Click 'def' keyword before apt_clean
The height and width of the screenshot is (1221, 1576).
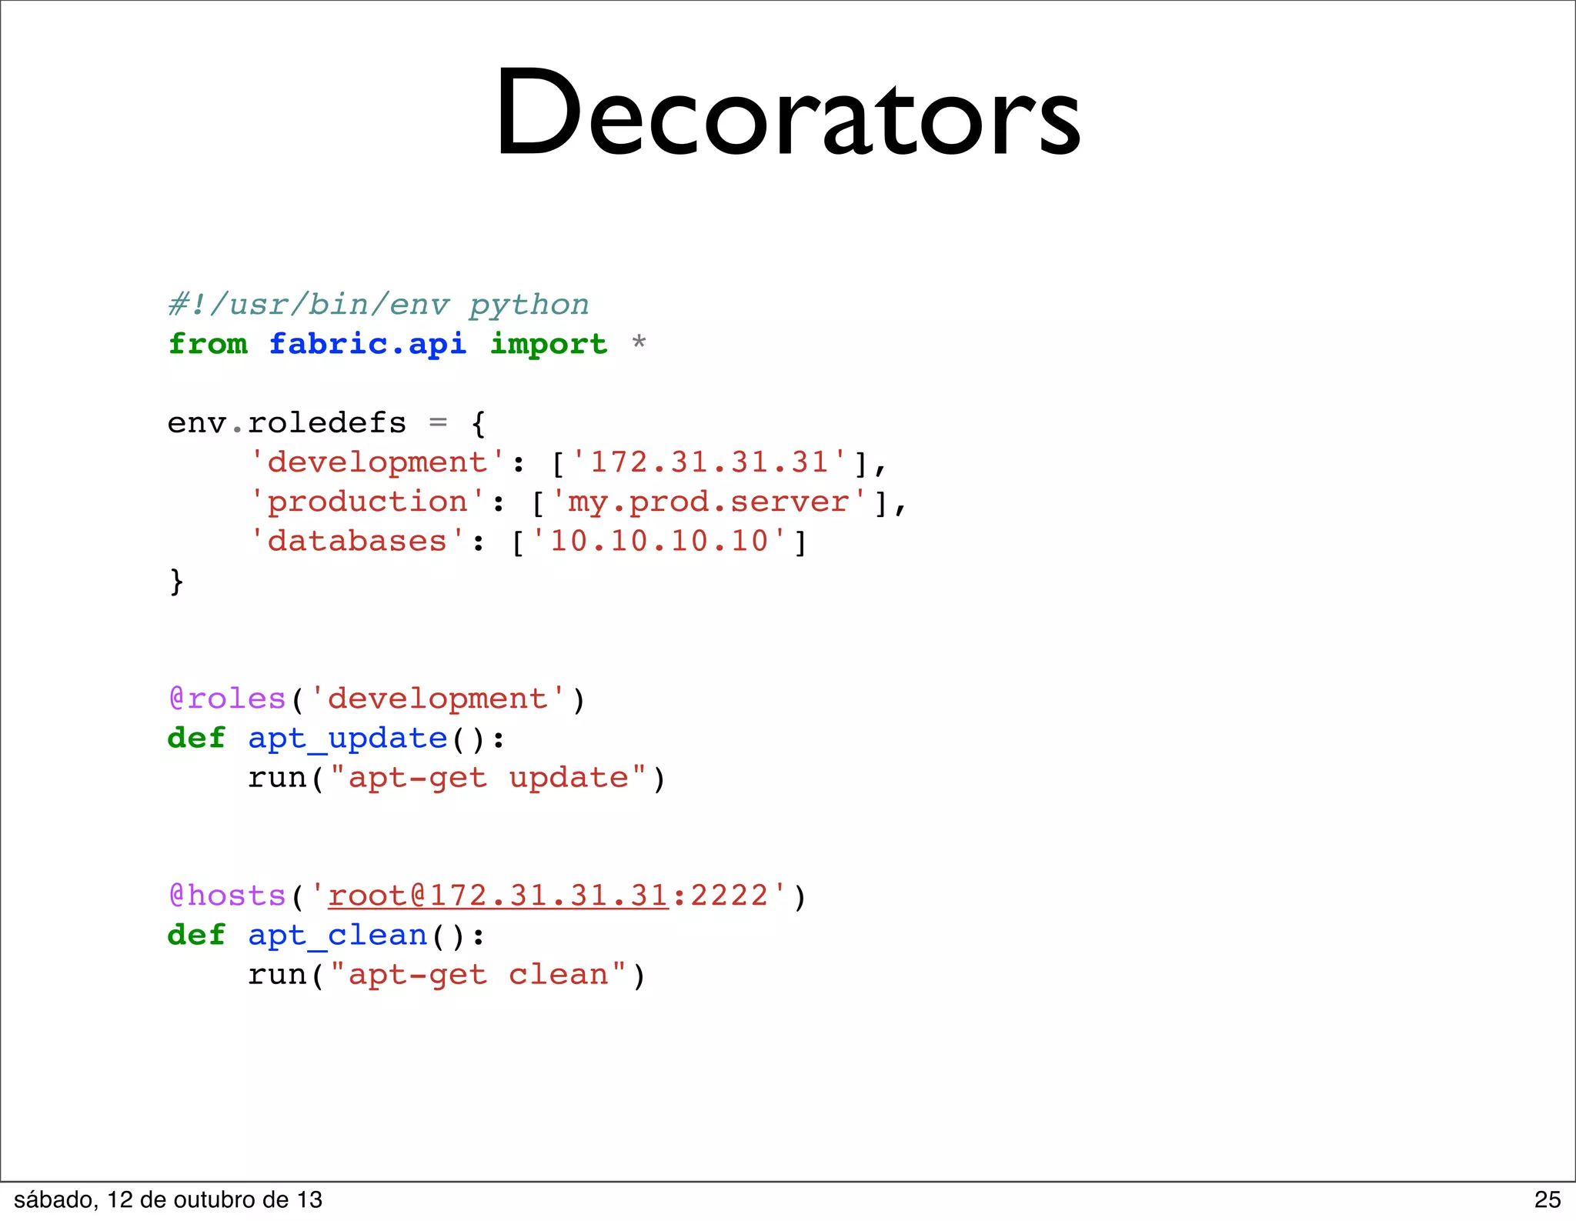coord(197,935)
